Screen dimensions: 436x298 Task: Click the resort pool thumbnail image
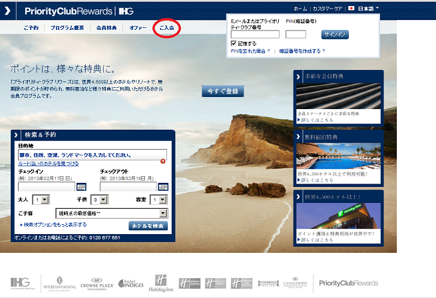point(338,156)
